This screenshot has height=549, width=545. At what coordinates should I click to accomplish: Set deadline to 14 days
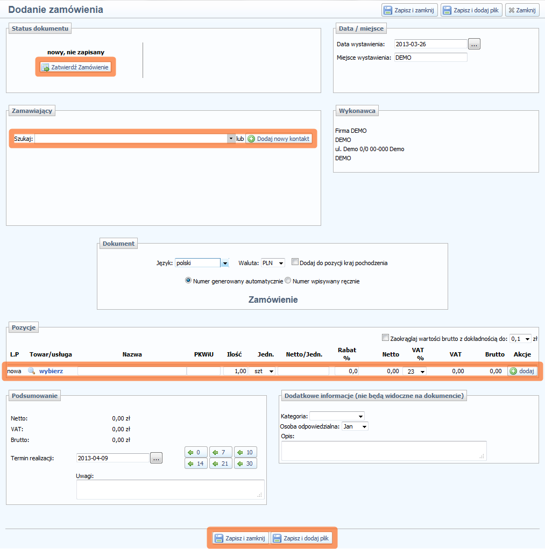tap(196, 464)
